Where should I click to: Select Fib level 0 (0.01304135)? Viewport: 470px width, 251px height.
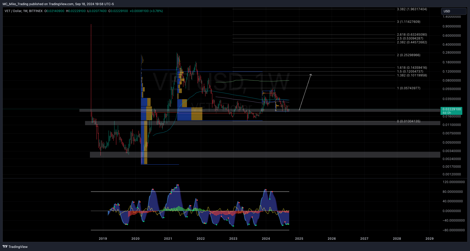(x=409, y=121)
